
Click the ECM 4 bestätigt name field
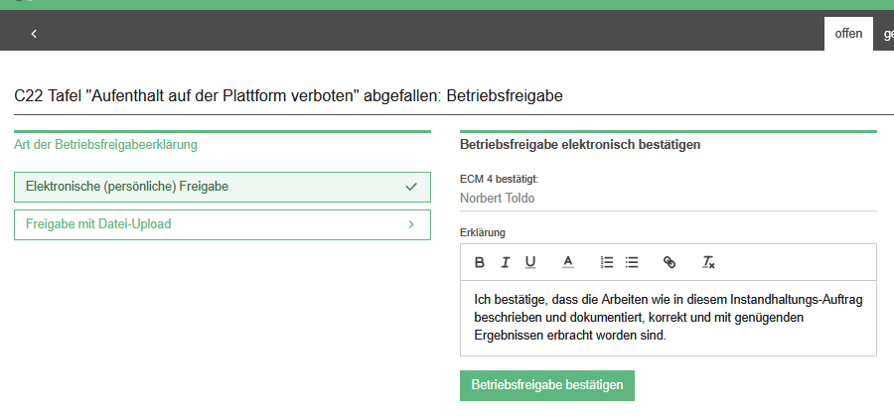point(668,198)
